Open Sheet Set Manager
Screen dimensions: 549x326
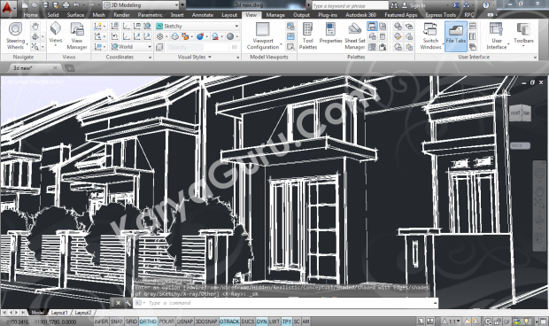(x=355, y=35)
